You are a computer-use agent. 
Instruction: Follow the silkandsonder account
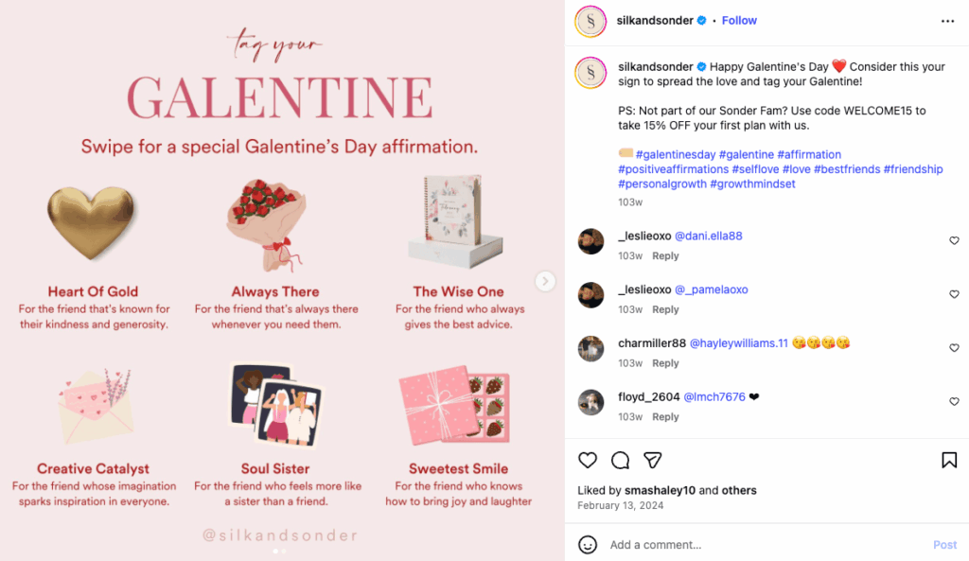(x=739, y=20)
